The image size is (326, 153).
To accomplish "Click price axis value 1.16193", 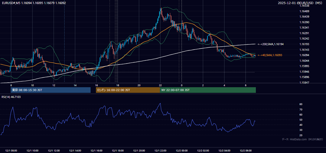I will click(x=304, y=44).
